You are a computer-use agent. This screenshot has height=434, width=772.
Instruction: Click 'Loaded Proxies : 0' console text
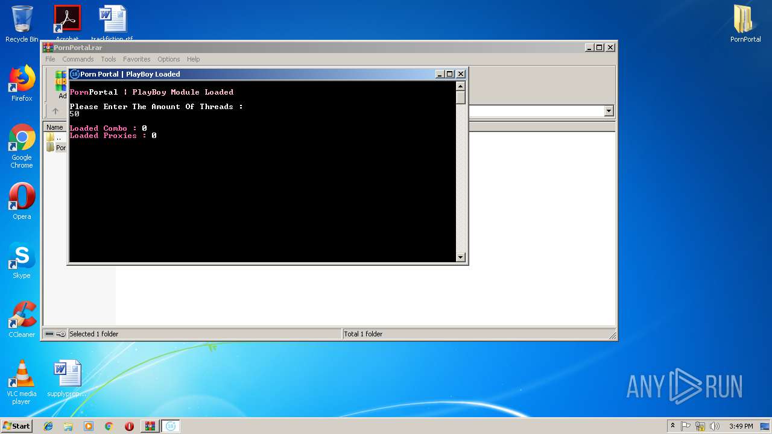[x=113, y=136]
